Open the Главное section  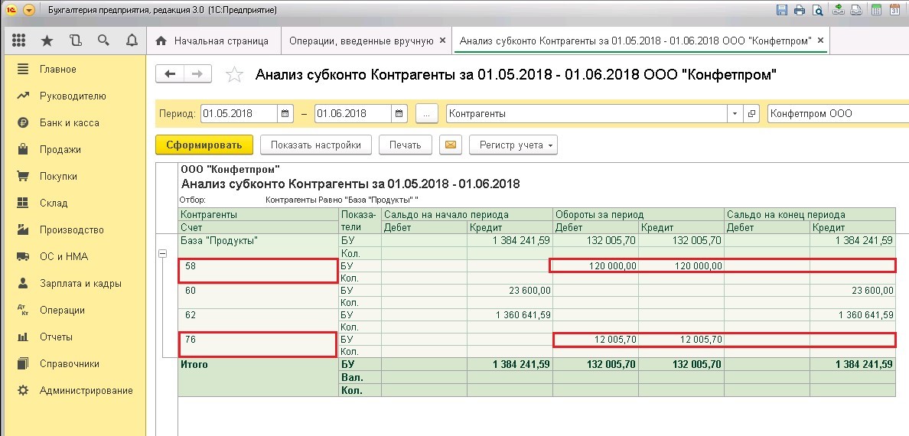[58, 69]
